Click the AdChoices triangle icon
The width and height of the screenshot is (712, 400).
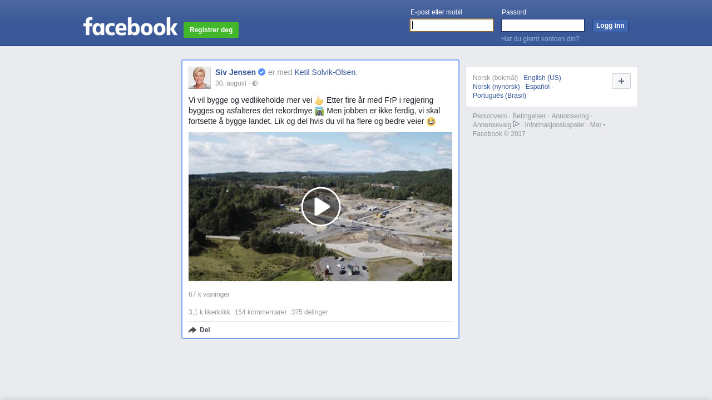[516, 124]
